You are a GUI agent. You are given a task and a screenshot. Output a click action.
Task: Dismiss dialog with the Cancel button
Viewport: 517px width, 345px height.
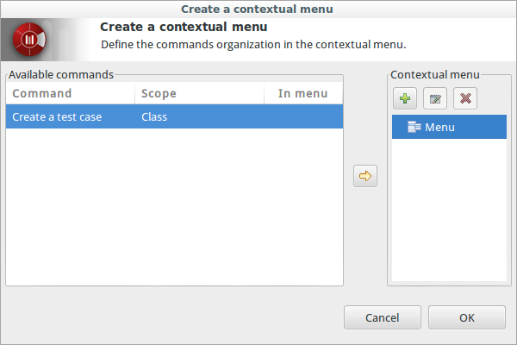coord(383,317)
